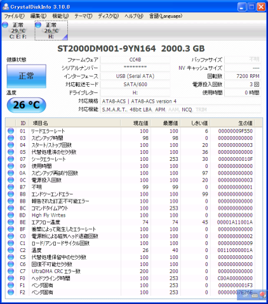Open the 言語(Language) menu
Screen dimensions: 268x304
coord(166,16)
